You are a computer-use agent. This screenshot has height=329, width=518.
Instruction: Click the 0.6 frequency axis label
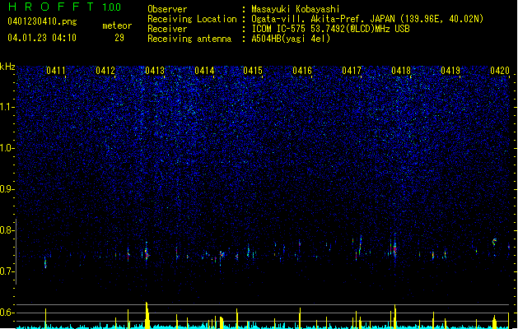coord(7,313)
